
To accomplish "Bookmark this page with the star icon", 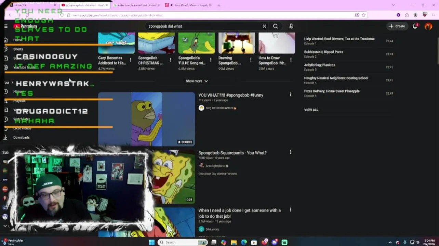I will [363, 15].
